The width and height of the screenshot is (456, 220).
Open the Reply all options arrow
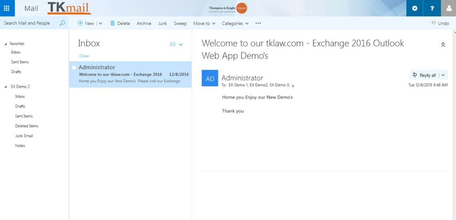443,75
